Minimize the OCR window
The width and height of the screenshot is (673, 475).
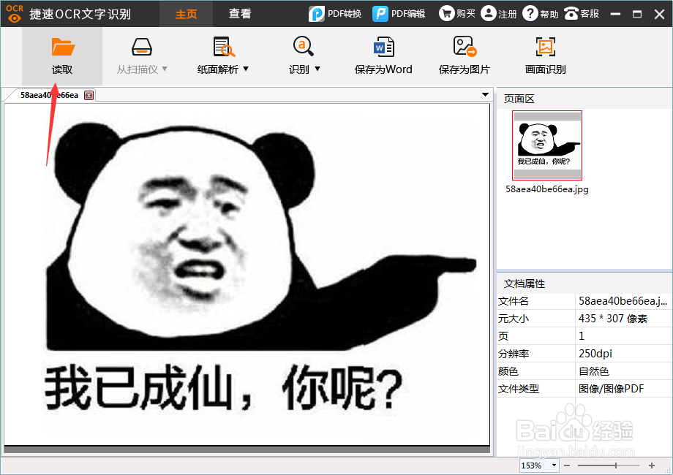[x=615, y=14]
